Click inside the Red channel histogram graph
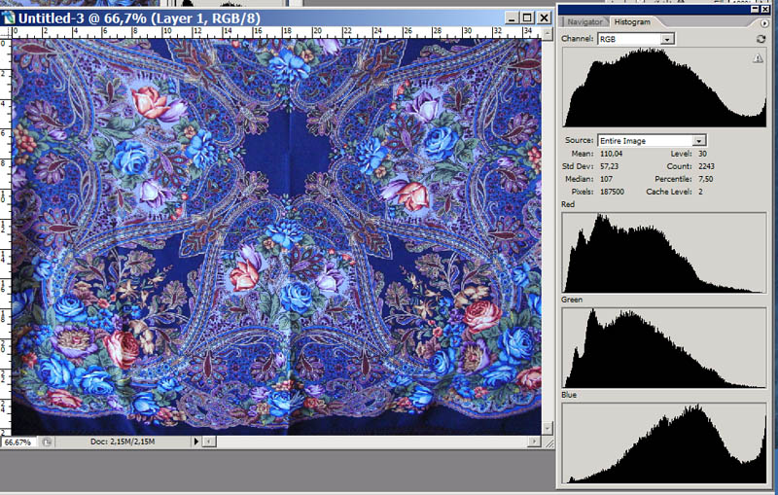 [663, 250]
